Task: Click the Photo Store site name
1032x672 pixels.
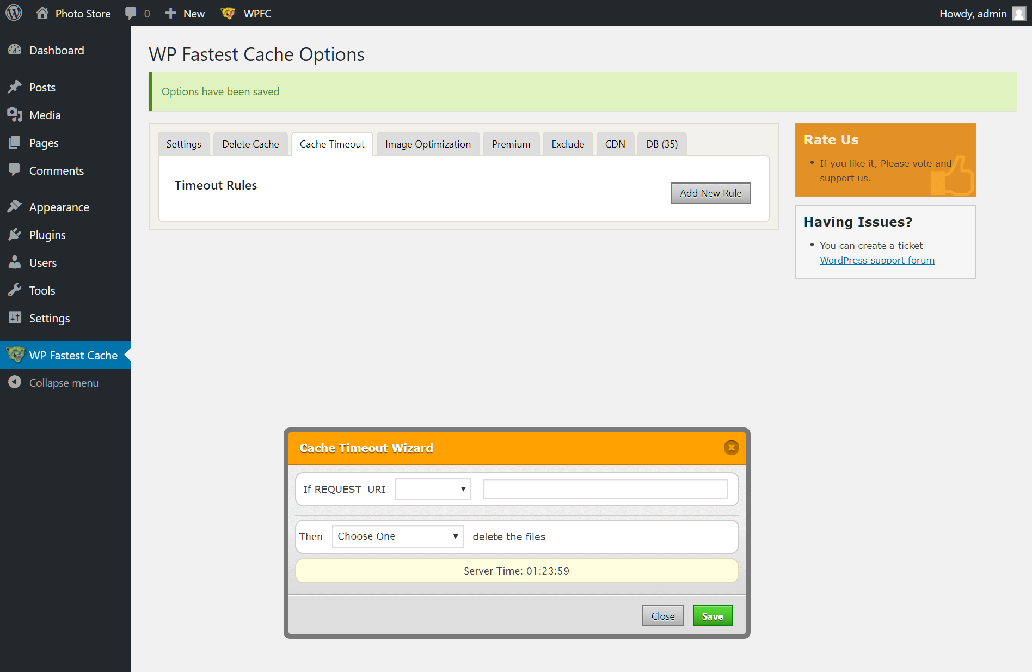Action: pos(83,14)
